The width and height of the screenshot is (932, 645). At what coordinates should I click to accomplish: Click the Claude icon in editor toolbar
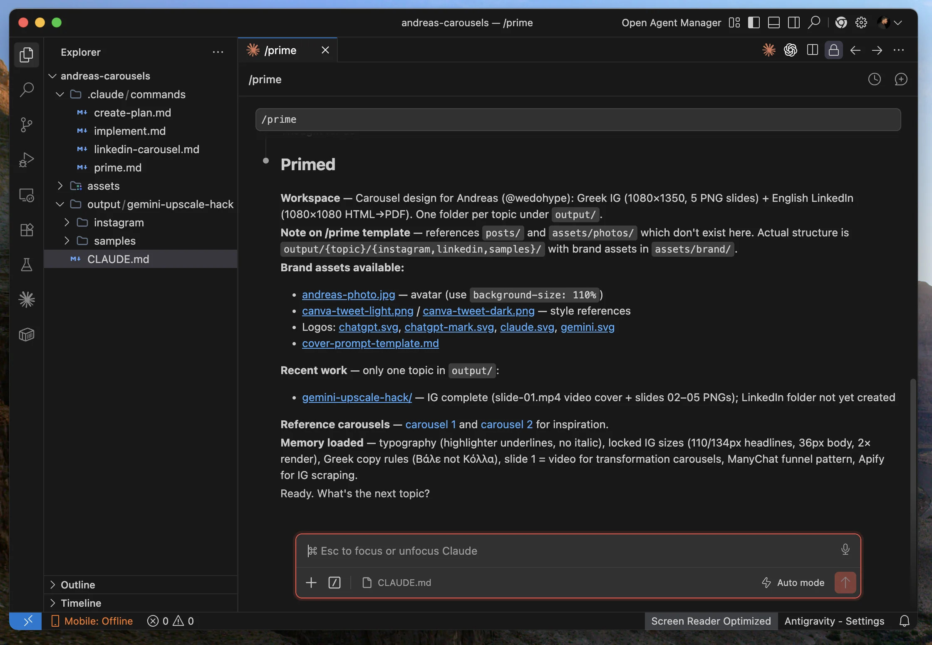coord(769,50)
